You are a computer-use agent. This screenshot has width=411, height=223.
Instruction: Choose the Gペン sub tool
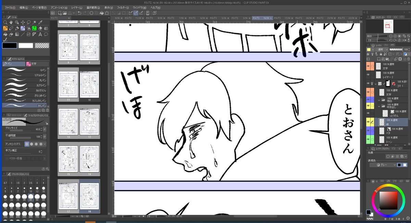24,69
